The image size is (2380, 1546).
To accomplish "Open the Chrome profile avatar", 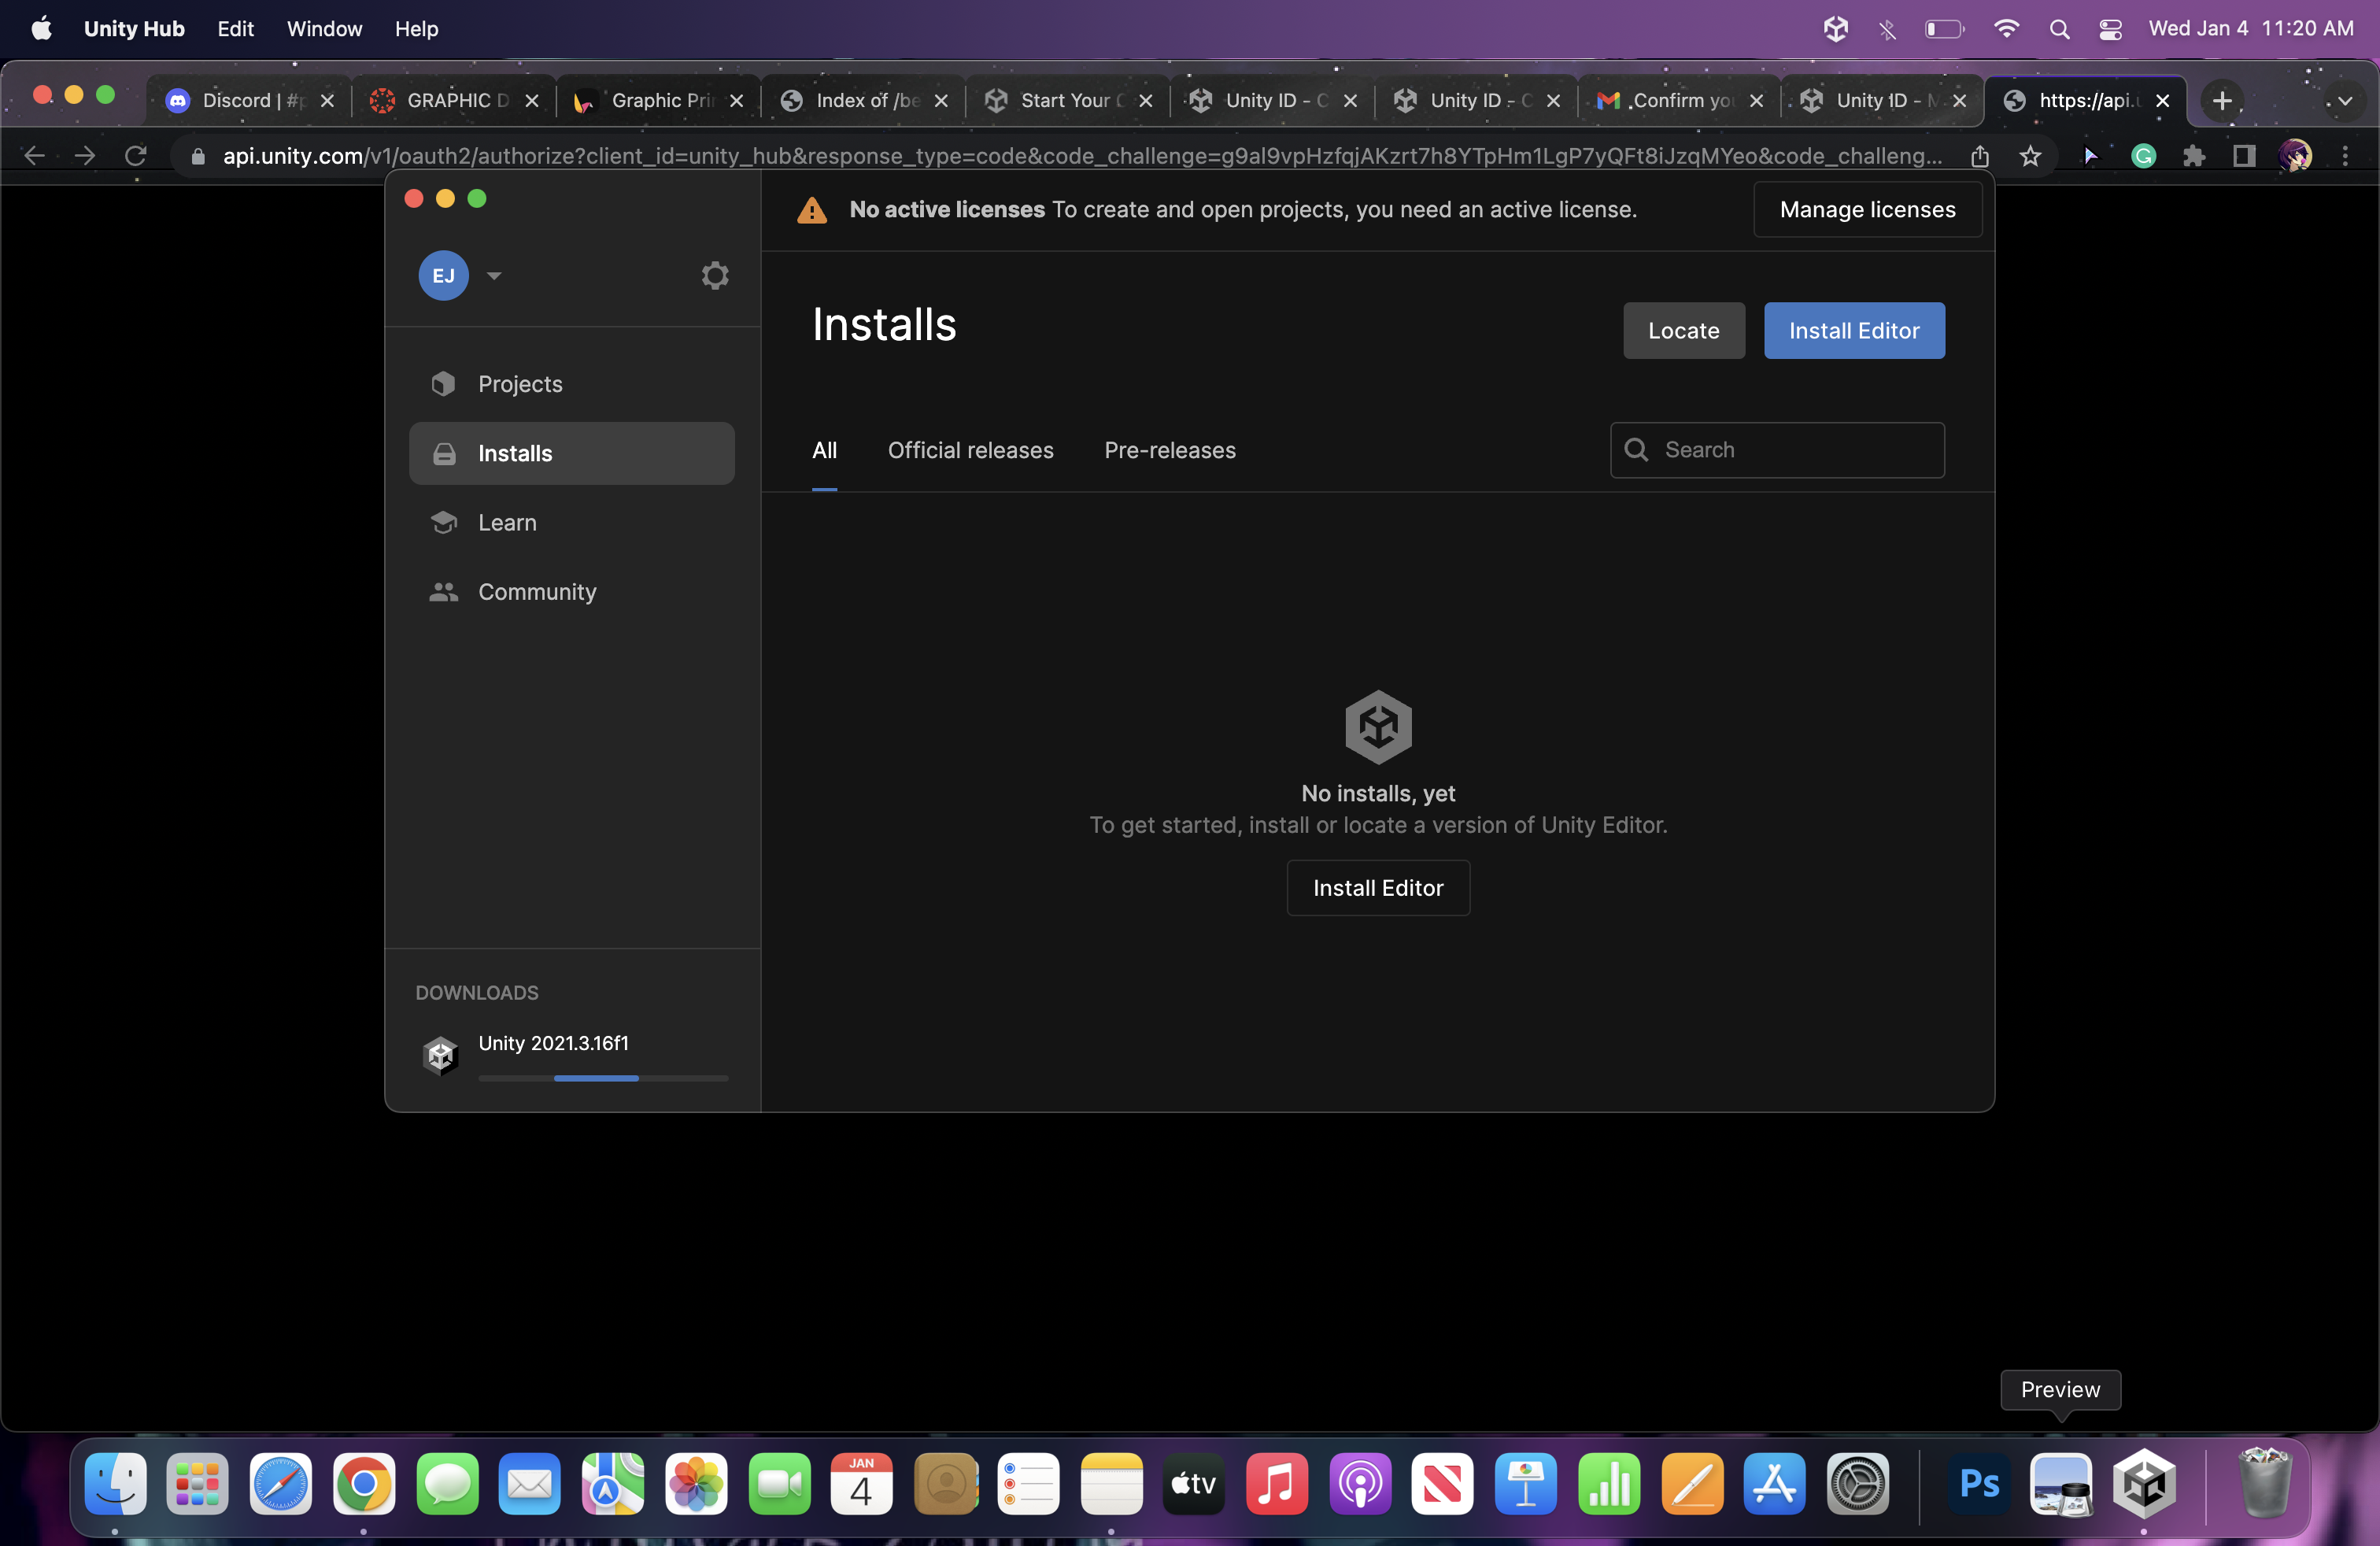I will point(2294,155).
